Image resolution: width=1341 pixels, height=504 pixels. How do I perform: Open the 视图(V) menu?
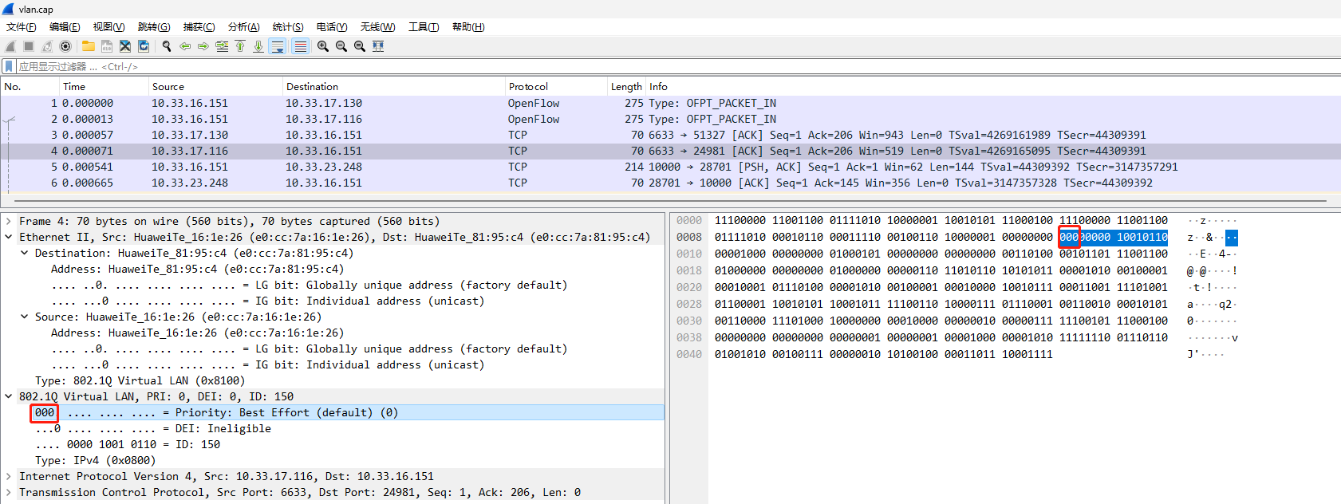pos(108,27)
